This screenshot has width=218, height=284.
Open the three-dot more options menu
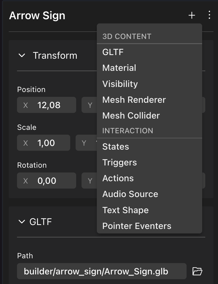[209, 15]
